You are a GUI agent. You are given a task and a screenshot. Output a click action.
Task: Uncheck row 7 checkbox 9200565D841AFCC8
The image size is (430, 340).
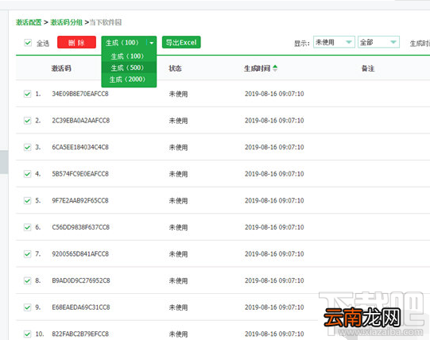tap(28, 254)
